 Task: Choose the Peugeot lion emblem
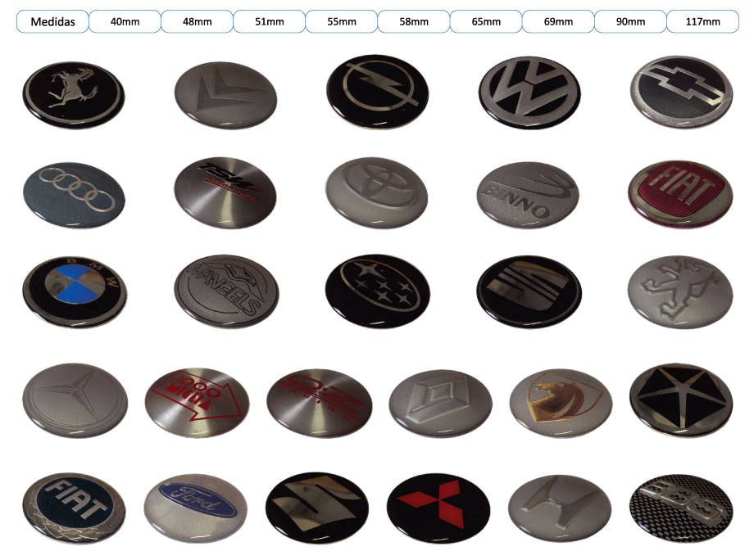pyautogui.click(x=680, y=289)
